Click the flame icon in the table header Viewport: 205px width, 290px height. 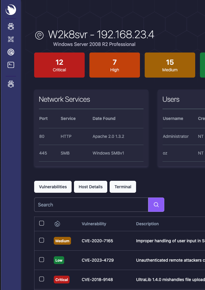(57, 224)
